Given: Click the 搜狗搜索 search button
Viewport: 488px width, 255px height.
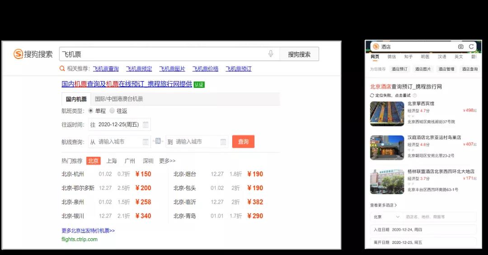Looking at the screenshot, I should click(x=299, y=54).
